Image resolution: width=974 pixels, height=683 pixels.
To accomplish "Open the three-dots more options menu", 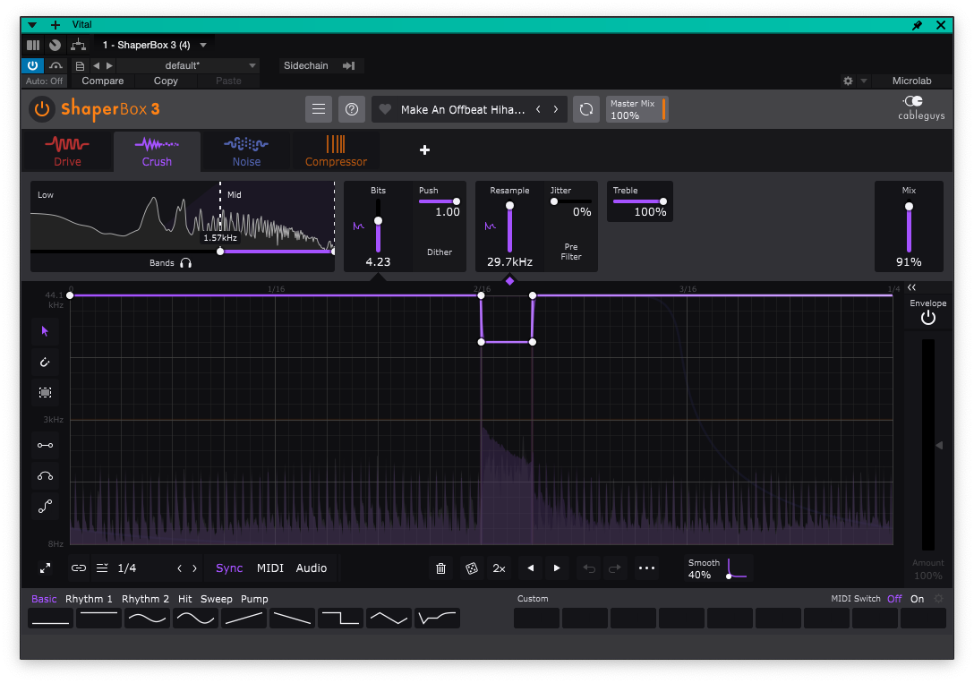I will (x=646, y=568).
